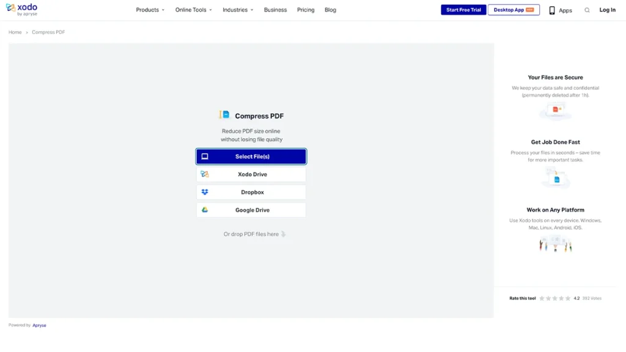Image resolution: width=626 pixels, height=352 pixels.
Task: Click the mobile phone Apps icon
Action: pyautogui.click(x=552, y=10)
